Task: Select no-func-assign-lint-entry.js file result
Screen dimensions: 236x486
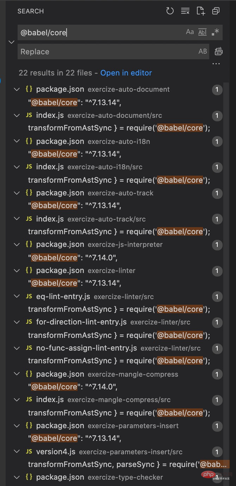Action: [86, 348]
